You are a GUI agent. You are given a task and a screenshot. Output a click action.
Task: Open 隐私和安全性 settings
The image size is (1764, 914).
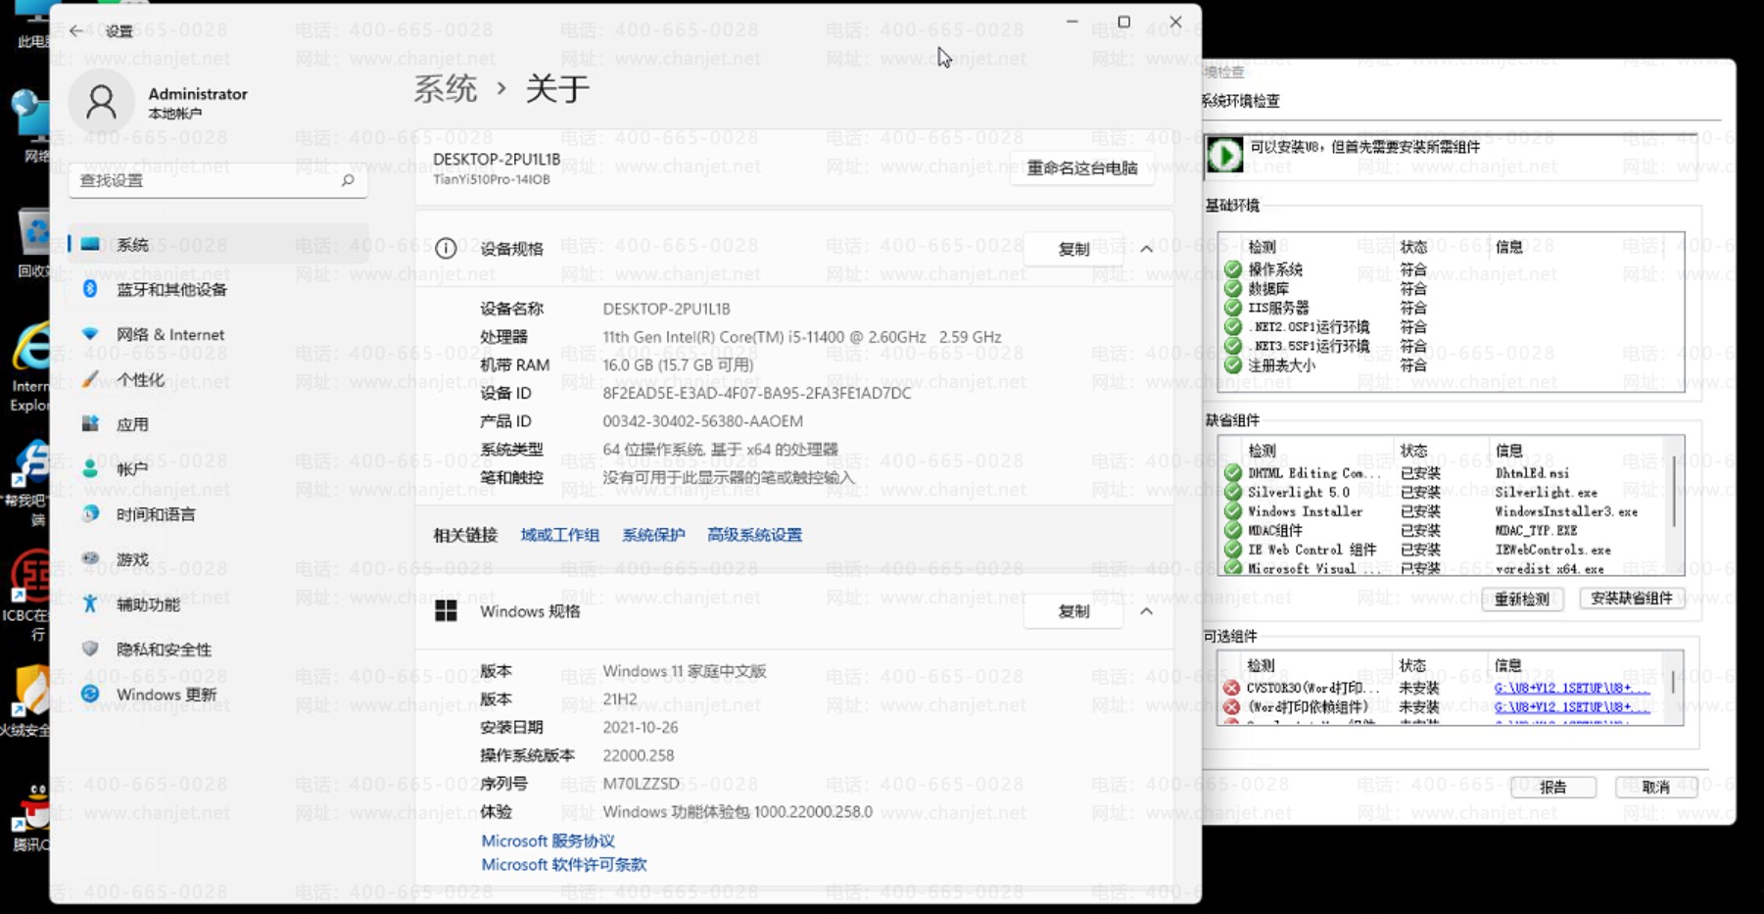tap(217, 649)
